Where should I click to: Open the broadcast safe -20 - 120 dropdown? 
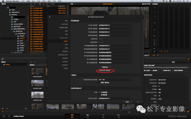(x=115, y=80)
